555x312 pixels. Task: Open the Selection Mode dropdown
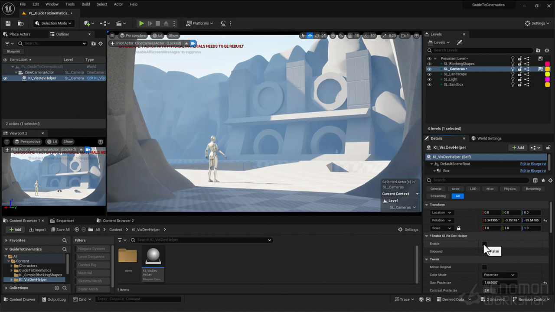[x=54, y=23]
